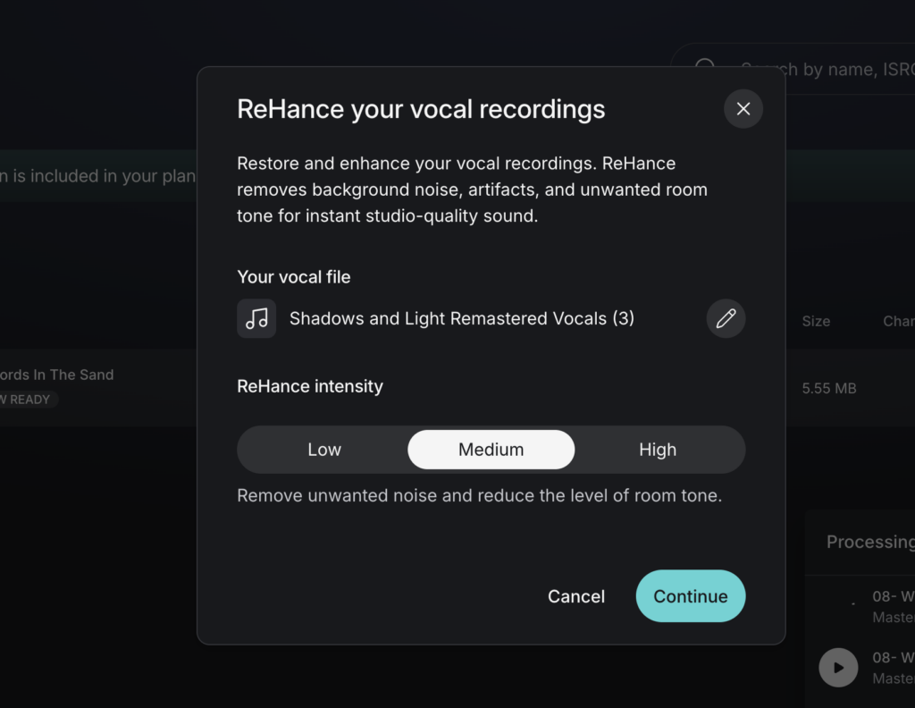Click the music note icon beside the filename
This screenshot has height=708, width=915.
click(x=256, y=318)
